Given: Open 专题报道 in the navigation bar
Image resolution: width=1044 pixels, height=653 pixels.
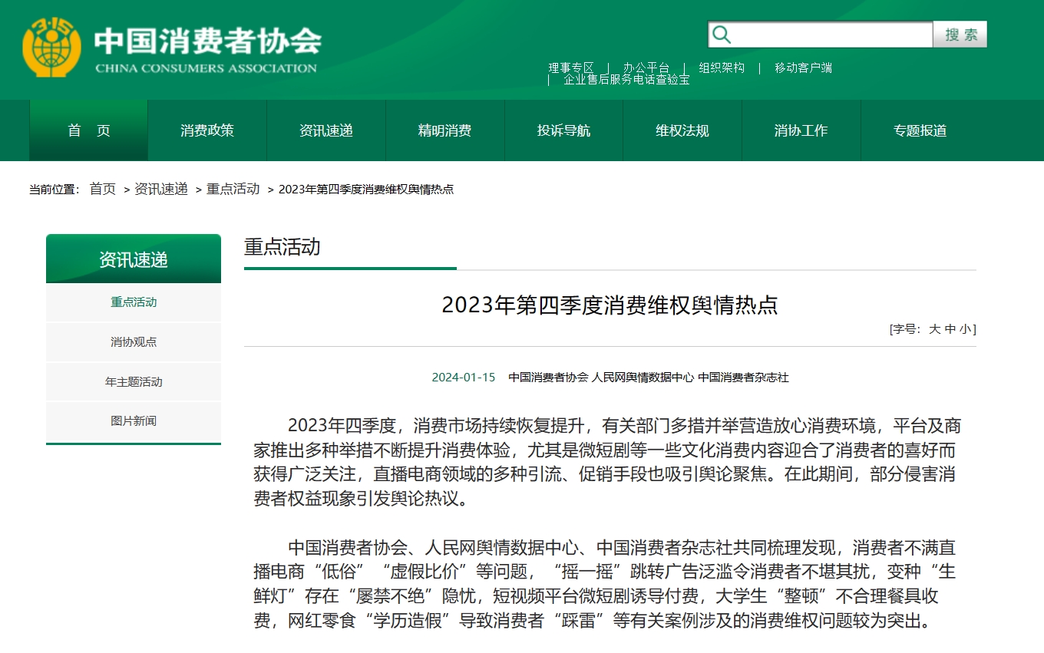Looking at the screenshot, I should [920, 130].
